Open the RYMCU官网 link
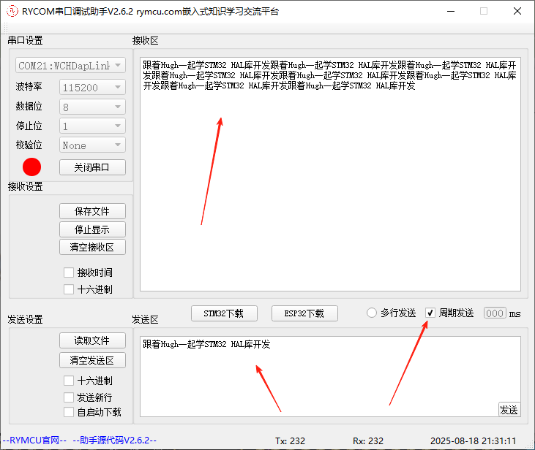535x450 pixels. [34, 441]
